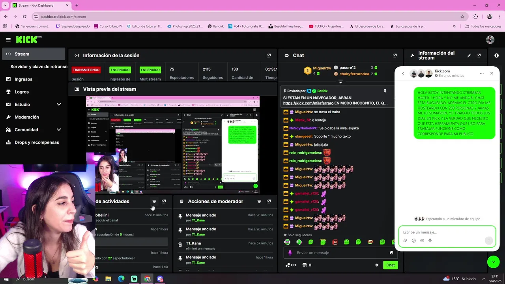This screenshot has height=284, width=505.
Task: Open File Explorer from taskbar
Action: [x=108, y=279]
